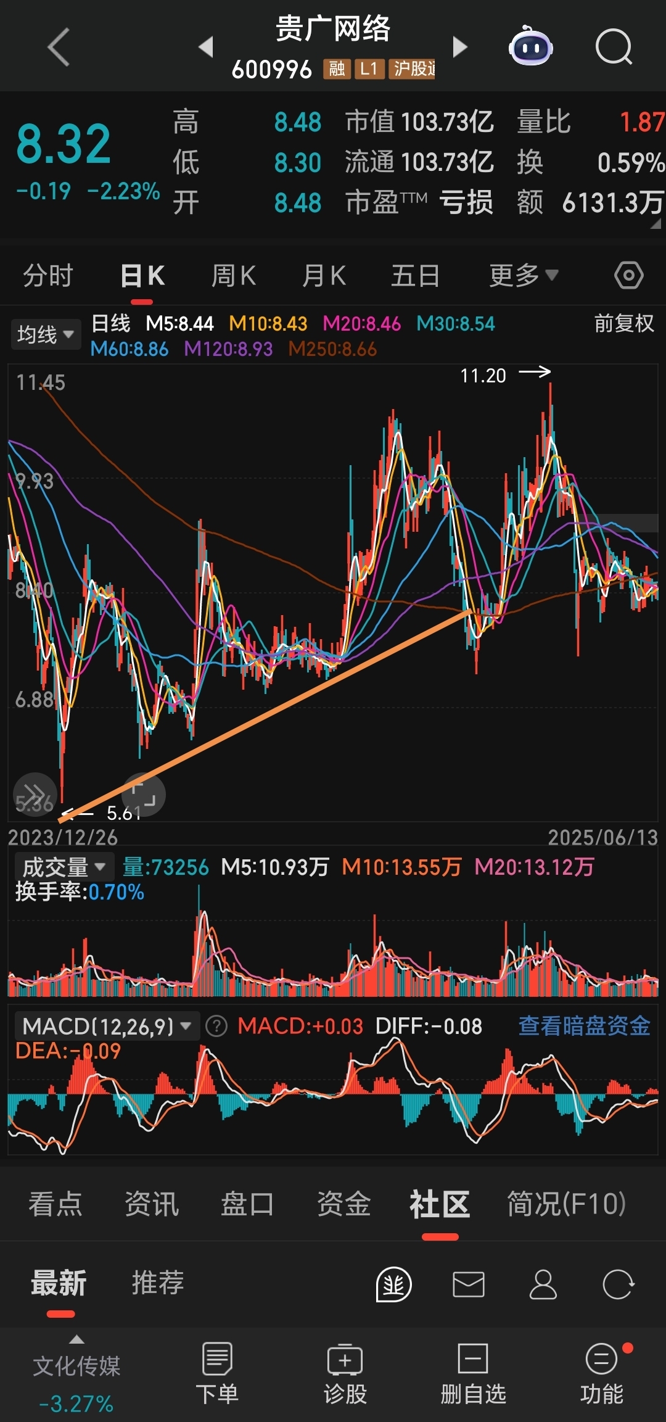666x1422 pixels.
Task: Go to next stock with right triangle
Action: coord(460,47)
